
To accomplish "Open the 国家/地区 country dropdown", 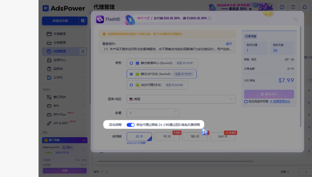I will (x=181, y=99).
